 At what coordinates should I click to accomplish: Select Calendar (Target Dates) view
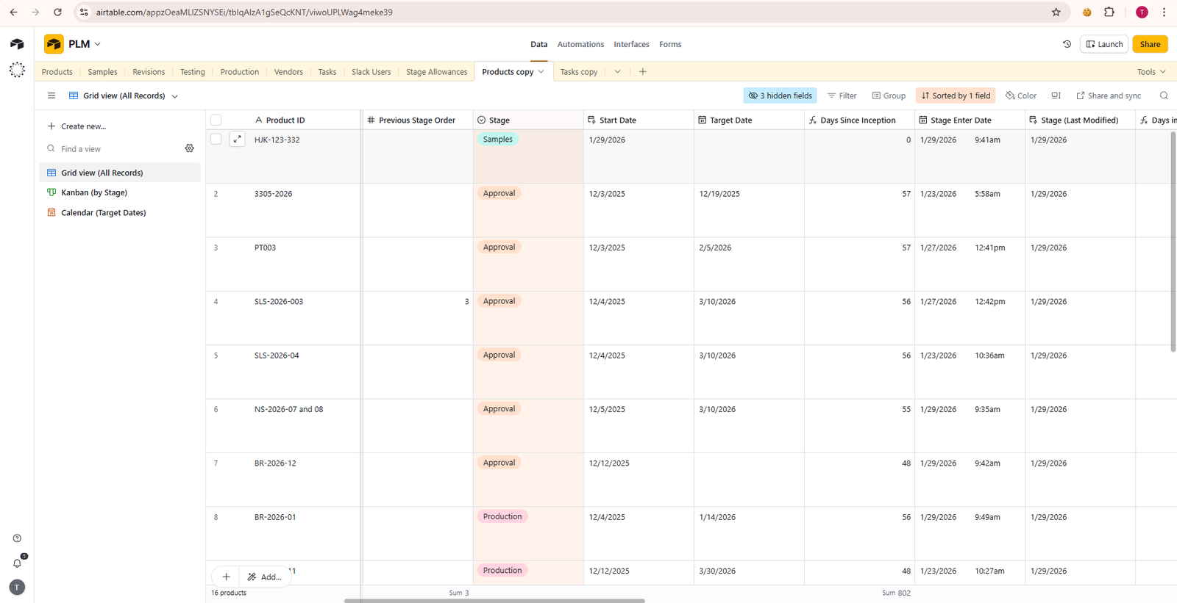click(x=119, y=212)
